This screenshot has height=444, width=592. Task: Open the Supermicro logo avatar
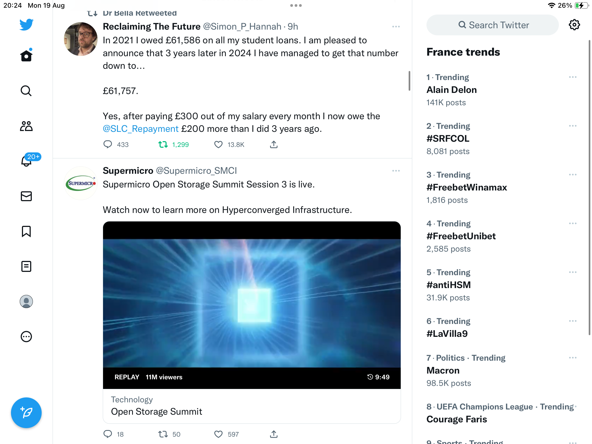(x=81, y=183)
